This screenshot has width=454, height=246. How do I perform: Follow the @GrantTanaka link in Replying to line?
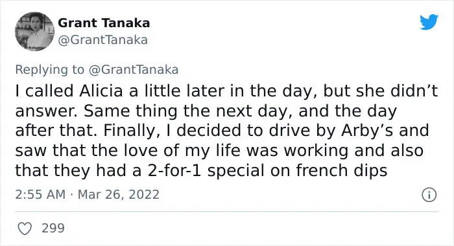[x=134, y=70]
